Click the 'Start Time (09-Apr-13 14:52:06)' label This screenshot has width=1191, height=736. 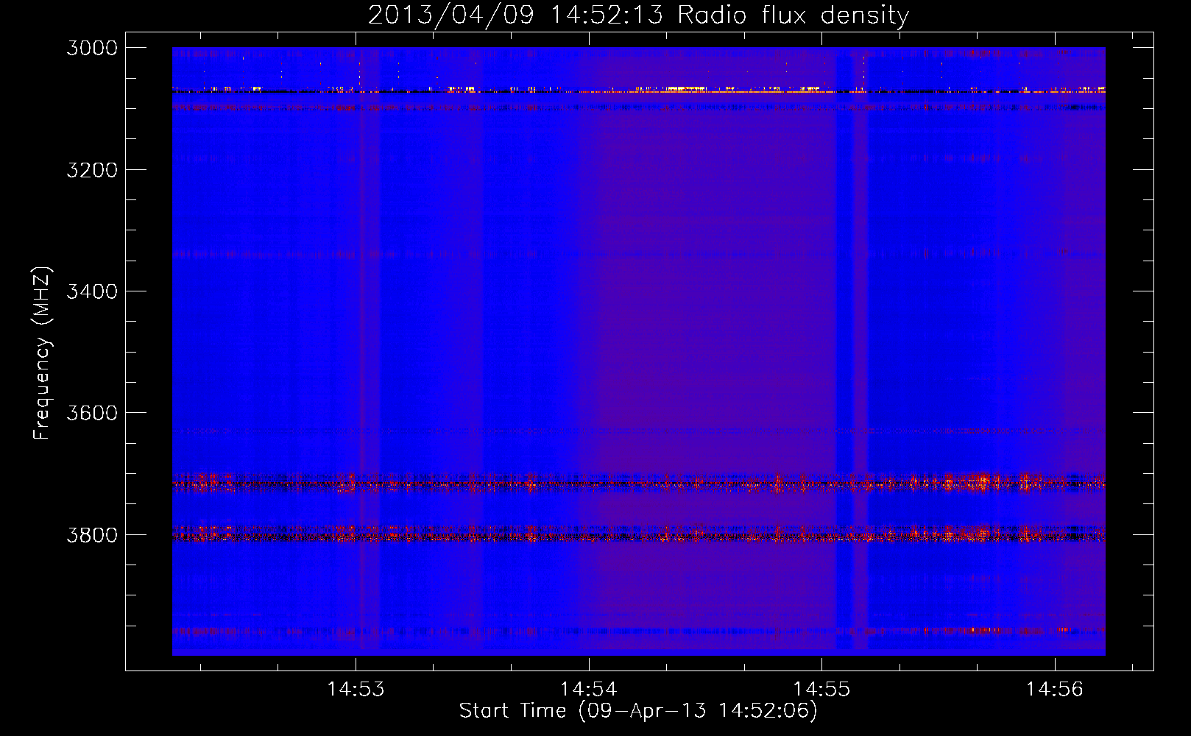pos(638,710)
